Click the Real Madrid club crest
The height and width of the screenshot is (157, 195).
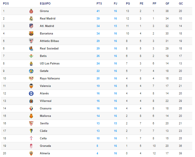(x=31, y=19)
